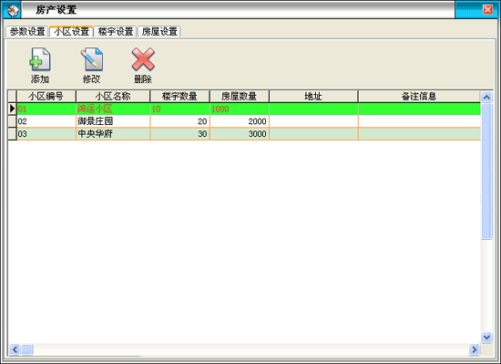This screenshot has height=364, width=501.
Task: Click the app logo in title bar
Action: 13,10
